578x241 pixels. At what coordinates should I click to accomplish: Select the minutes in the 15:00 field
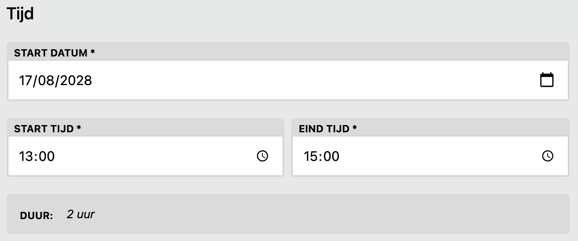pos(331,156)
